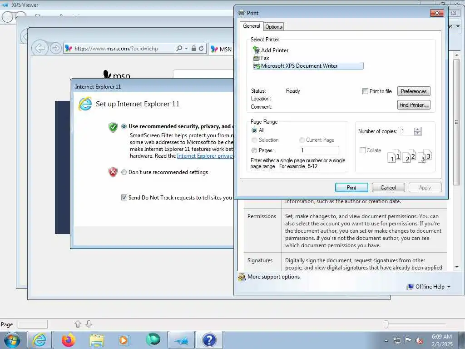This screenshot has width=465, height=349.
Task: Open the Offline Help dropdown
Action: (x=430, y=287)
